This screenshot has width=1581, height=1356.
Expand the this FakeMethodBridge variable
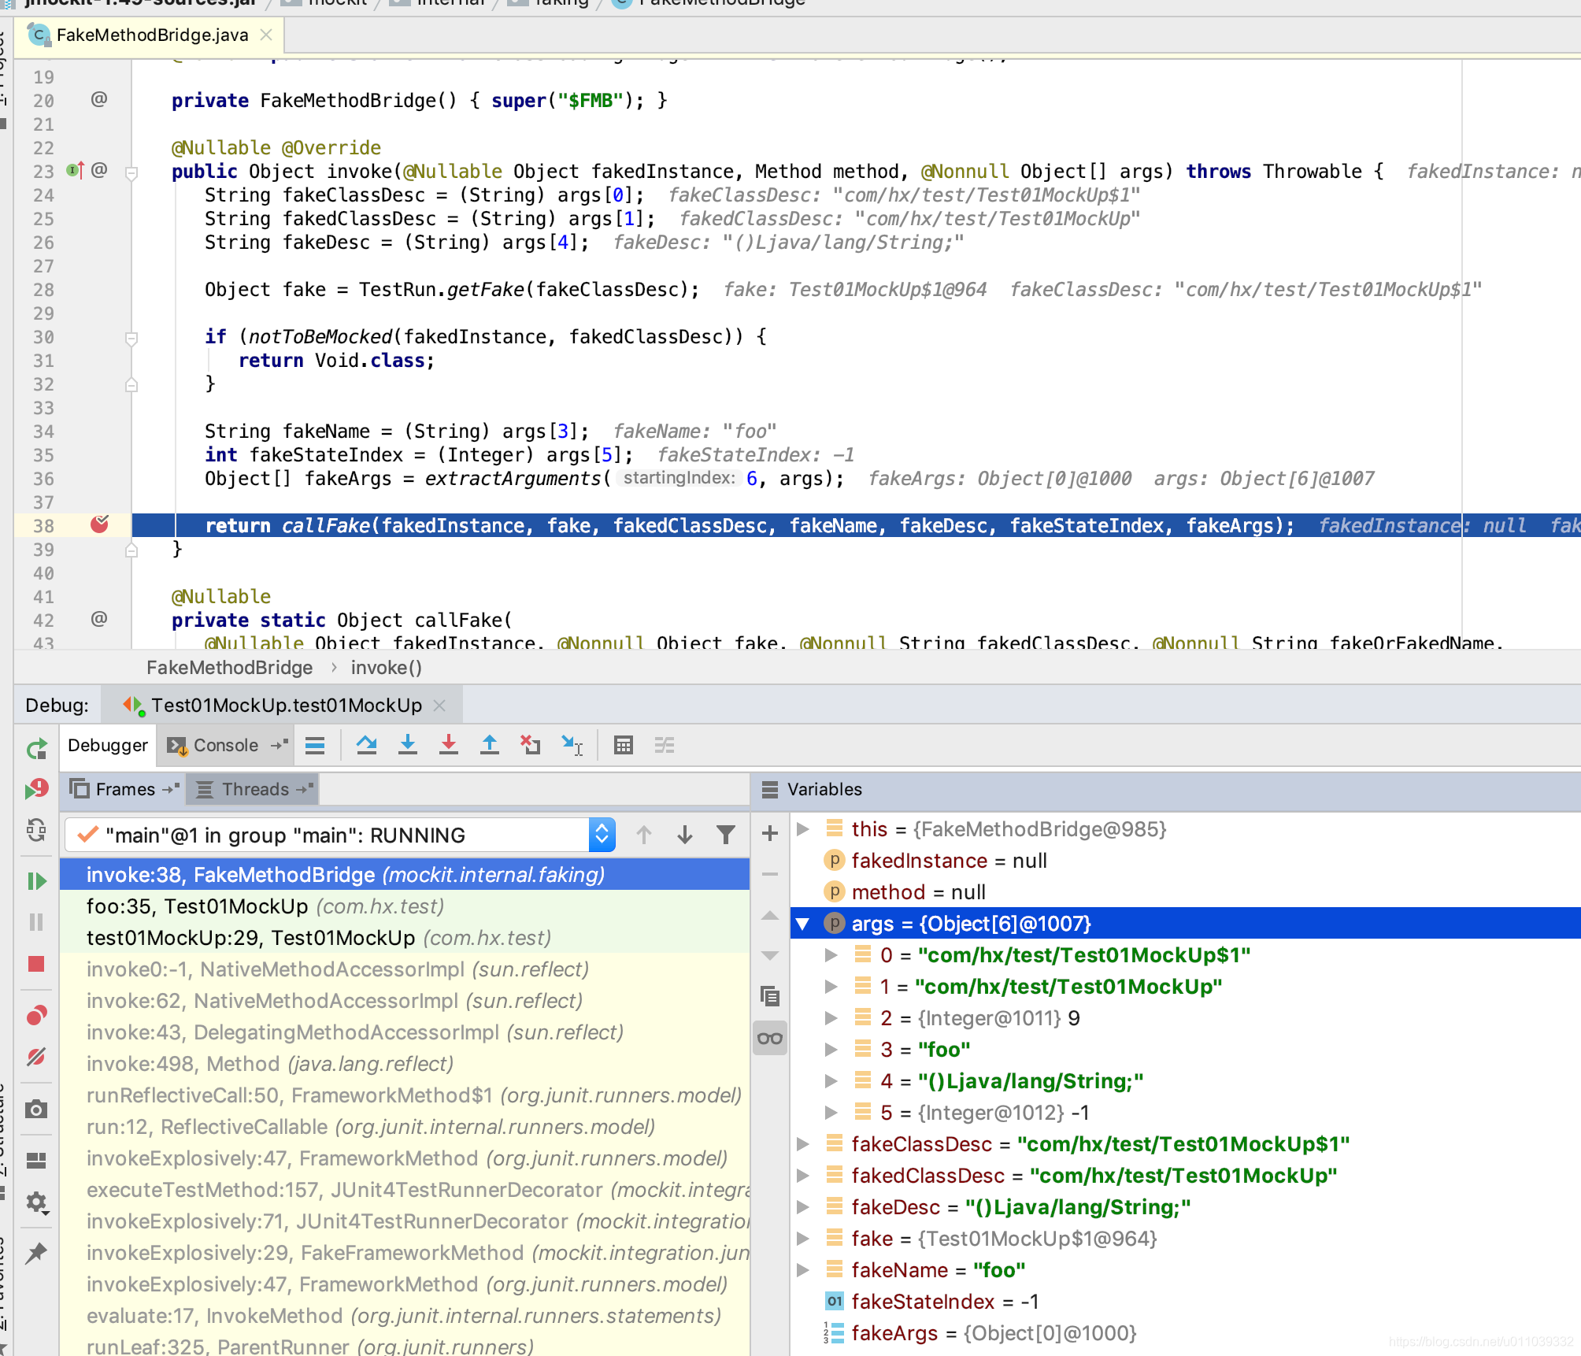point(803,829)
